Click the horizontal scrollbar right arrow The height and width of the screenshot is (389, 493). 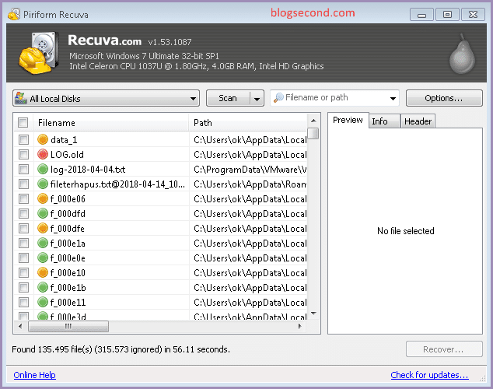click(x=299, y=326)
